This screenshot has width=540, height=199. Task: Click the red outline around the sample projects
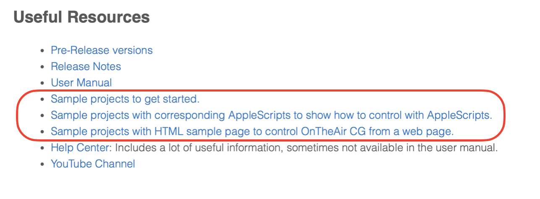260,90
